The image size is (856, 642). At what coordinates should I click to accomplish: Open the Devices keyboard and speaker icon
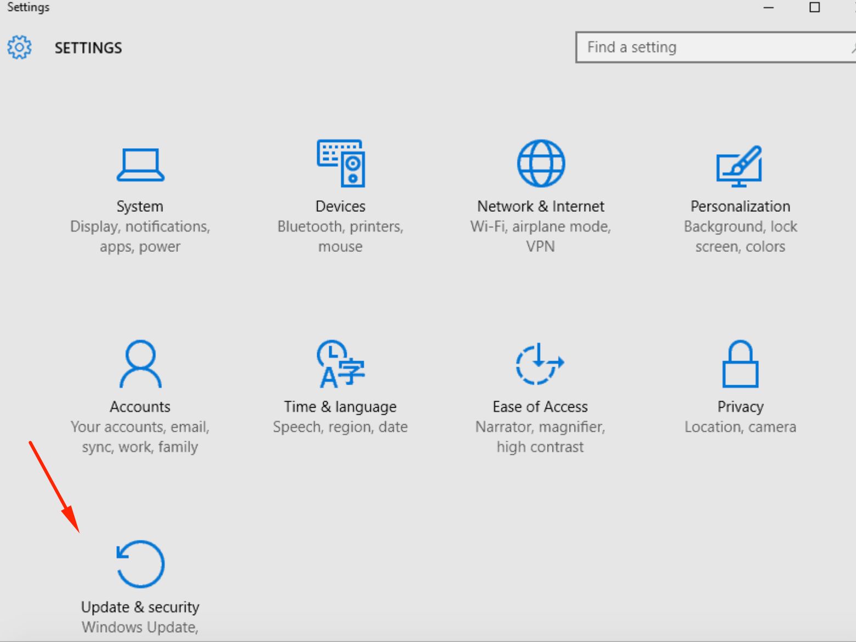pyautogui.click(x=341, y=163)
